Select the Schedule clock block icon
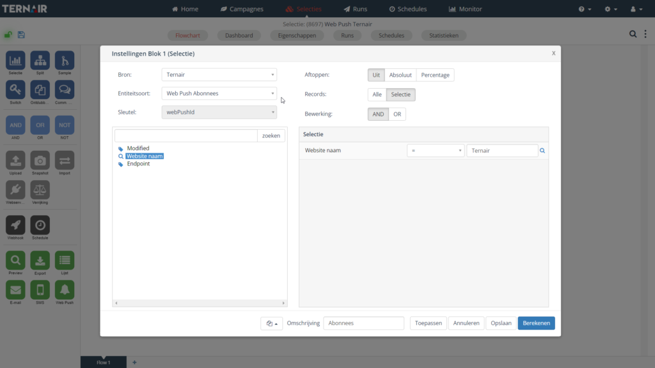Viewport: 655px width, 368px height. [x=40, y=226]
